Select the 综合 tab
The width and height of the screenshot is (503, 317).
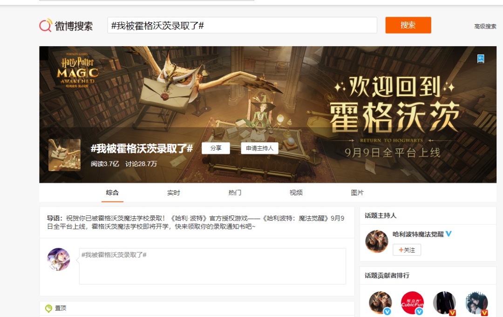click(x=112, y=193)
